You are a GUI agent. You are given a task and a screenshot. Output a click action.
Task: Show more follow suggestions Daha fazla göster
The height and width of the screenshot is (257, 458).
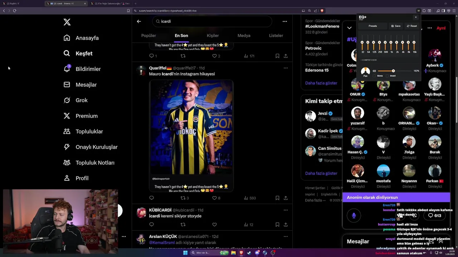(321, 173)
